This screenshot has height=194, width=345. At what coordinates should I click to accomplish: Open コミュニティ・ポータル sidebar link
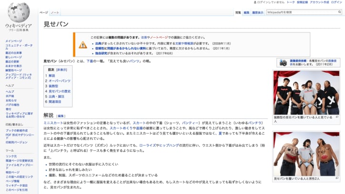pyautogui.click(x=19, y=47)
